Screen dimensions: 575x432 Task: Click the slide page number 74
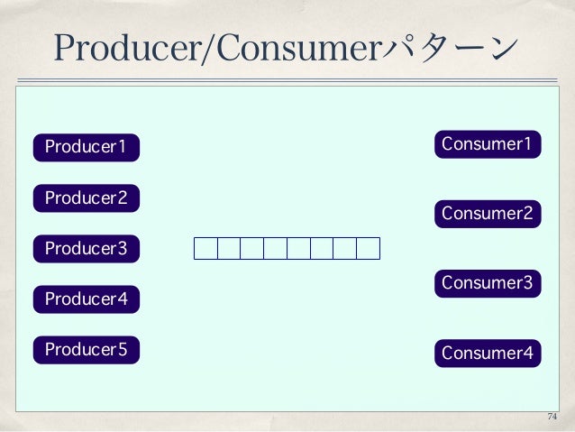[x=552, y=417]
